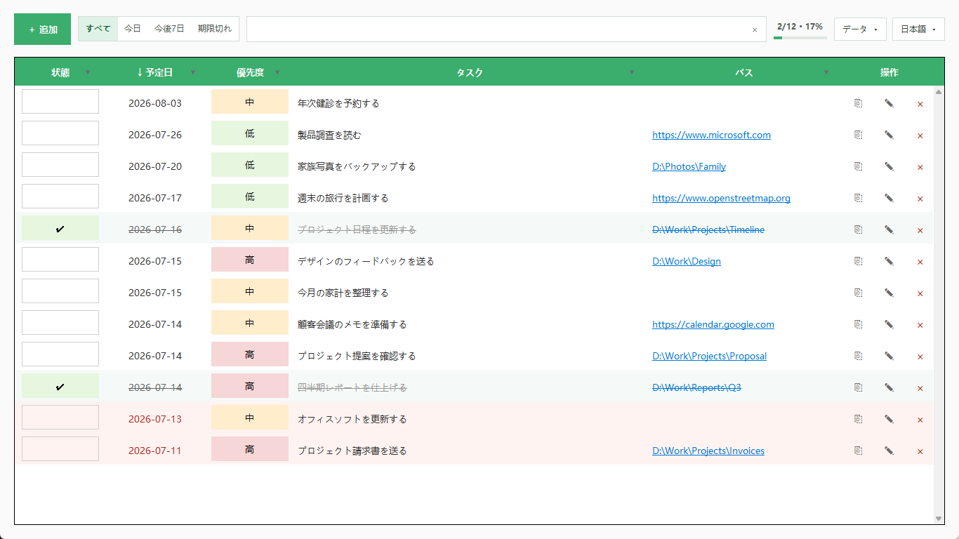Tick the status box for 家族写真をバックアップする
Screen dimensions: 959x539
click(60, 164)
